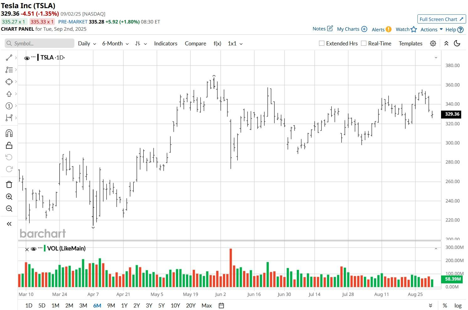468x310 pixels.
Task: Redo the last chart action
Action: (9, 169)
